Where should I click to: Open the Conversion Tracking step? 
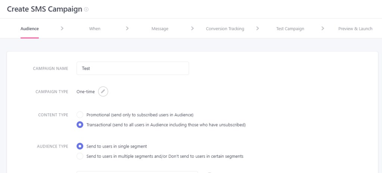click(225, 29)
